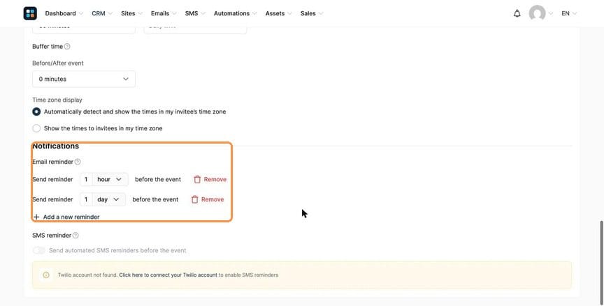The width and height of the screenshot is (604, 306).
Task: Click SMS reminder help icon
Action: click(x=75, y=236)
